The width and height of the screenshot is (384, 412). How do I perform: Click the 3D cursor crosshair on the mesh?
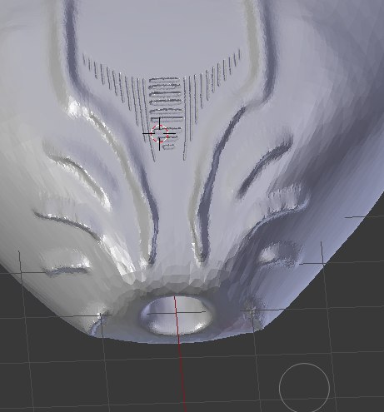click(x=159, y=134)
